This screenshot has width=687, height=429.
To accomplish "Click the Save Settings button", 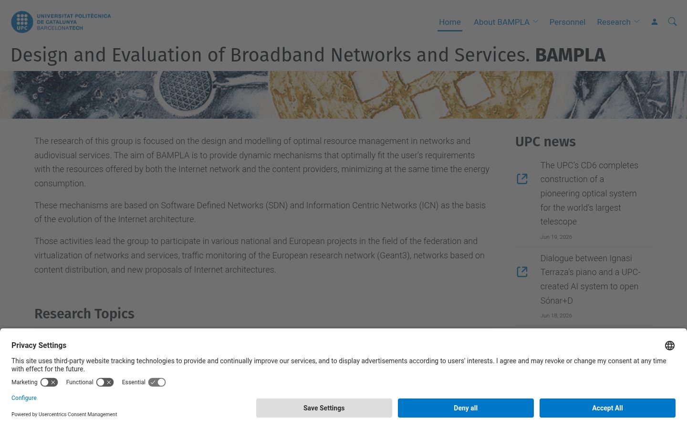I will 324,408.
